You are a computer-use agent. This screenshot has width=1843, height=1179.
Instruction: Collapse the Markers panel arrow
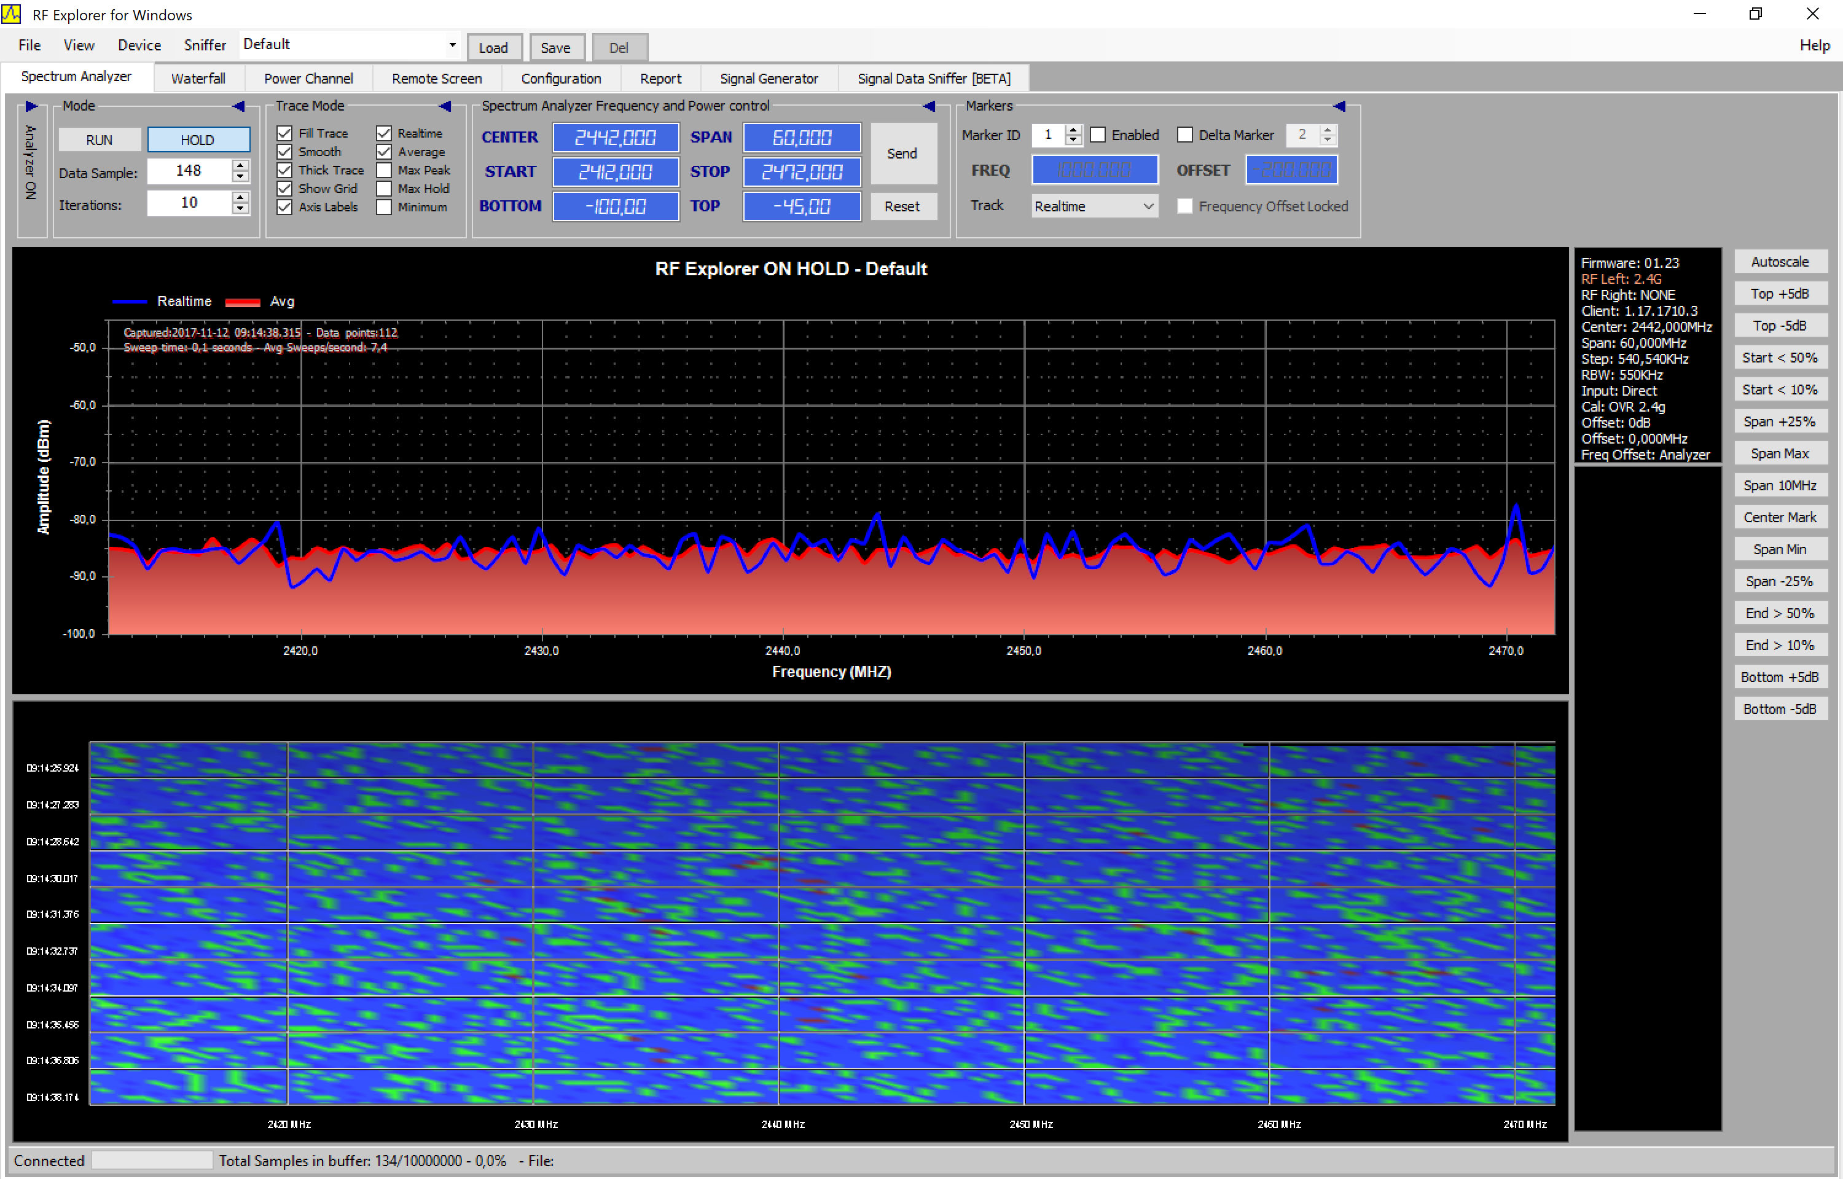[x=1339, y=106]
